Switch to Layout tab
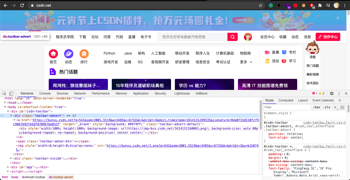The height and width of the screenshot is (180, 350). coord(303,100)
